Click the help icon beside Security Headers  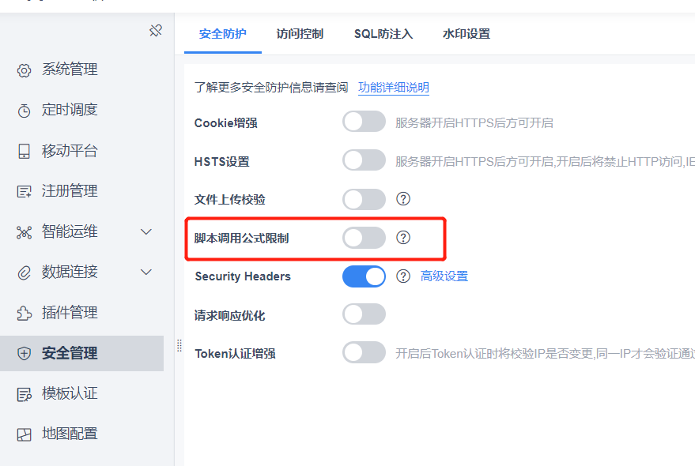tap(403, 276)
